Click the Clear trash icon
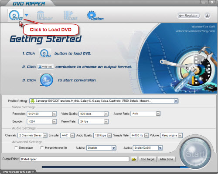Screen dimensions: 218x174 pyautogui.click(x=44, y=15)
